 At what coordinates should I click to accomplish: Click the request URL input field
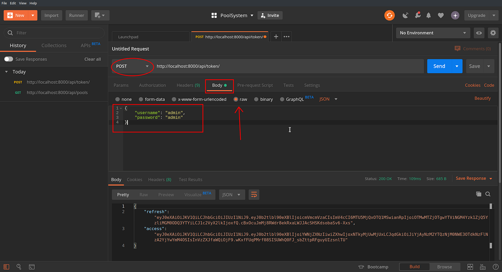pyautogui.click(x=251, y=66)
